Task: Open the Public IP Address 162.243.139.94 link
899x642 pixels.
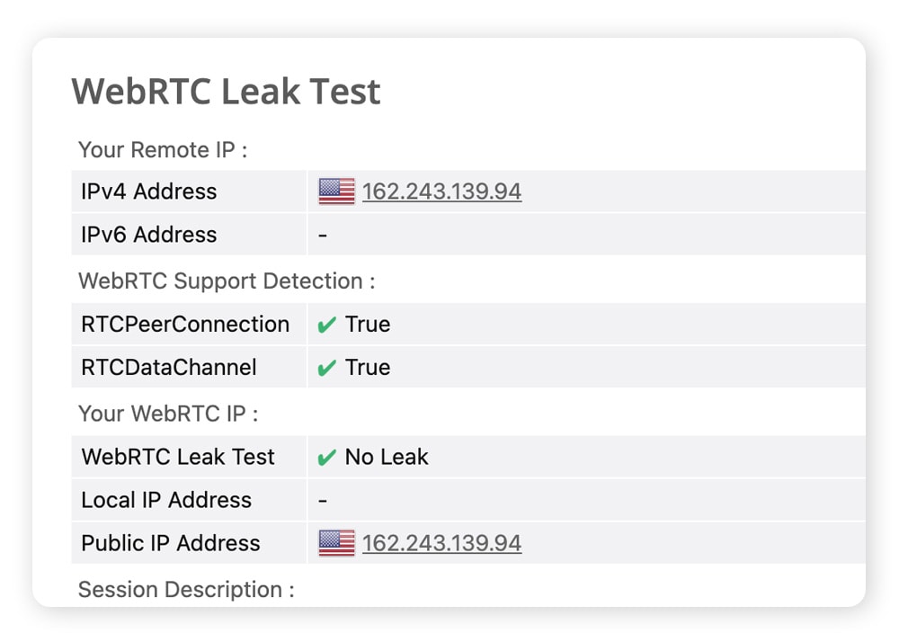Action: coord(441,543)
